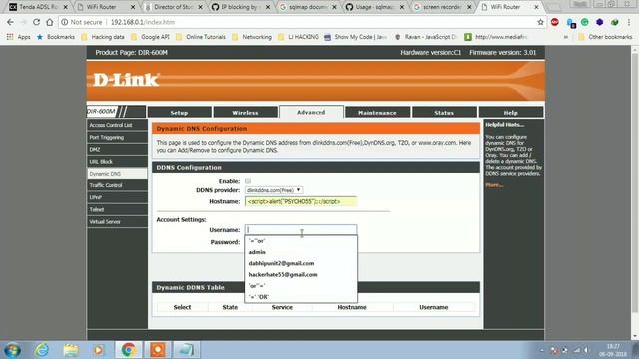The height and width of the screenshot is (359, 639).
Task: Open the Help tab
Action: tap(510, 113)
